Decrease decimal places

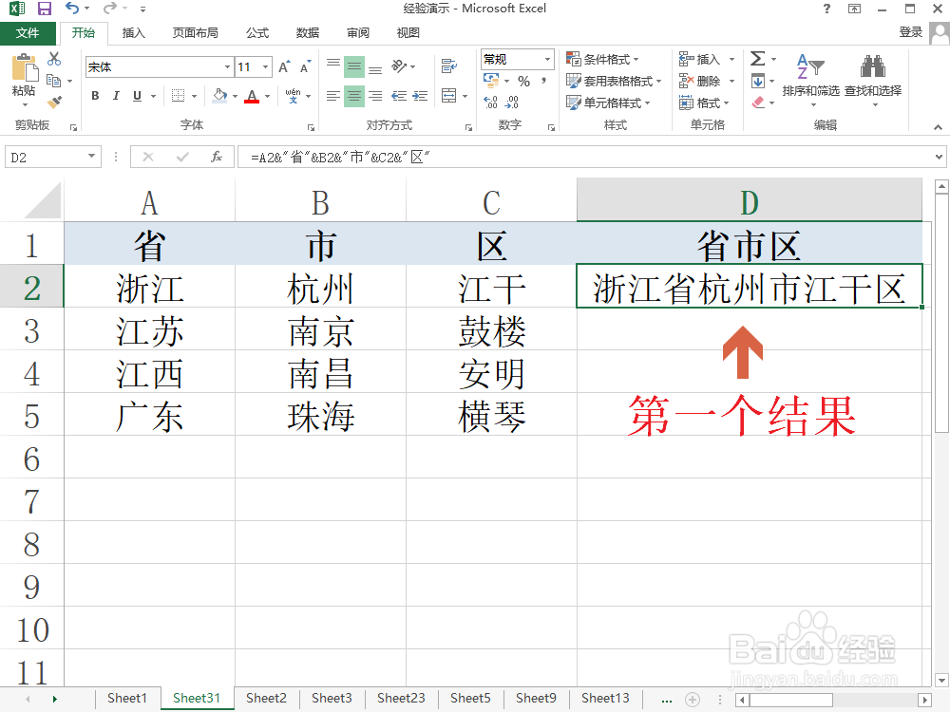point(512,103)
